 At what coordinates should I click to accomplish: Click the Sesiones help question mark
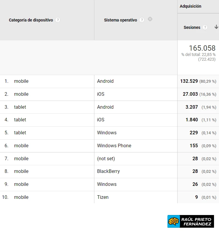[x=205, y=27]
